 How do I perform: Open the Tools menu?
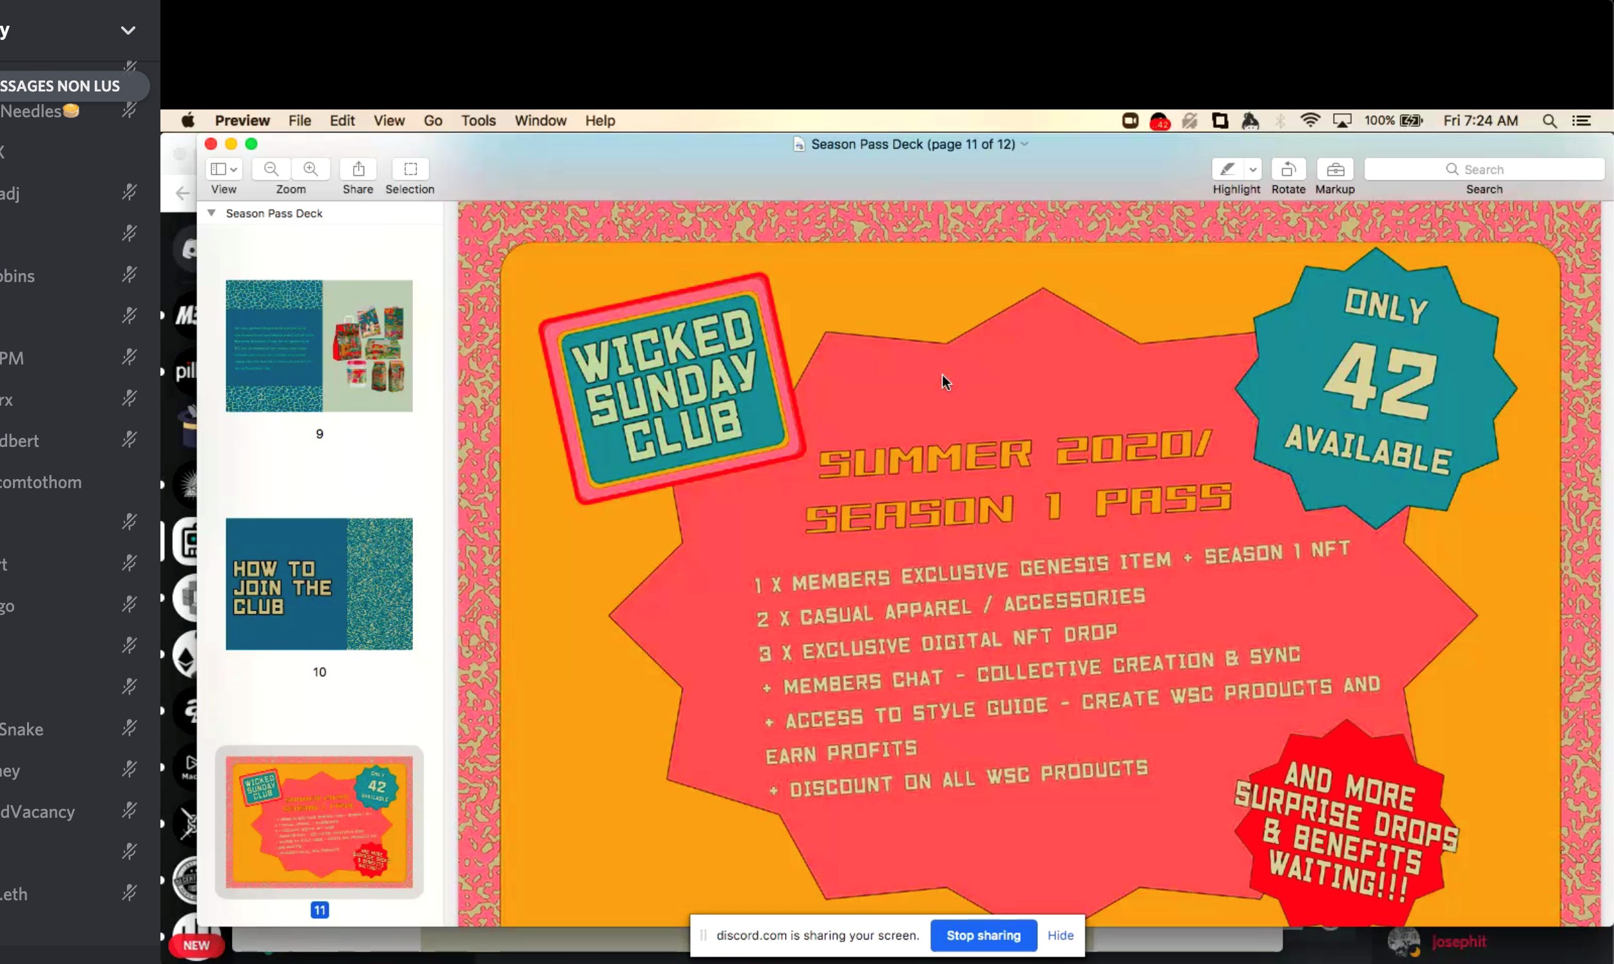coord(478,120)
